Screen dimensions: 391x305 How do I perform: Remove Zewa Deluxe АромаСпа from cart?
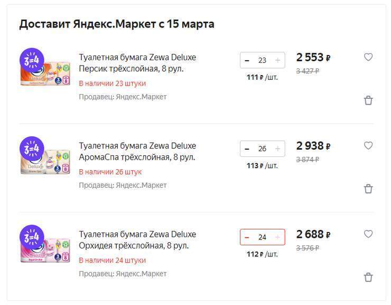coord(368,189)
